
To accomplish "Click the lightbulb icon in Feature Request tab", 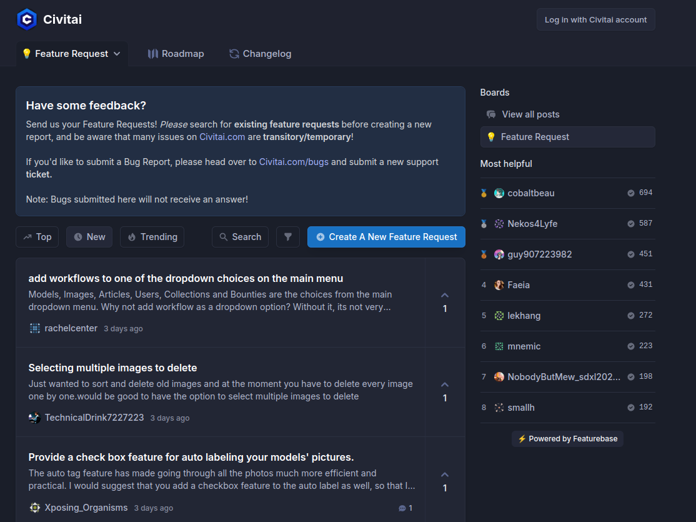I will (x=27, y=54).
